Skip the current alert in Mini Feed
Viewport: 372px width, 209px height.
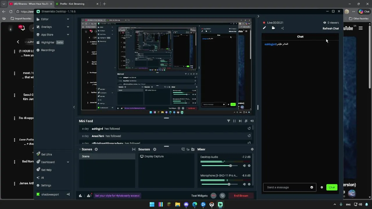pyautogui.click(x=240, y=121)
